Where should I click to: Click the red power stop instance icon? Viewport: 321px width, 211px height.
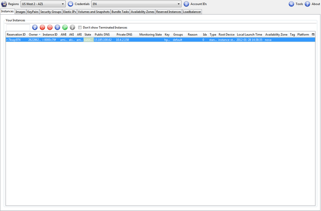pos(50,27)
